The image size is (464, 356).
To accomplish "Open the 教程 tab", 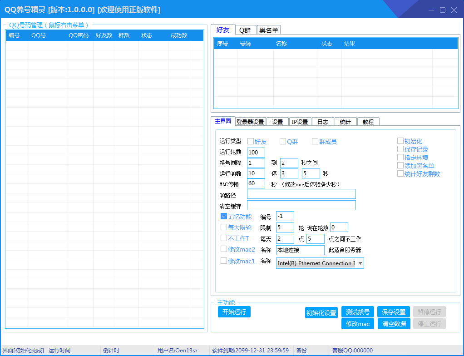I will pyautogui.click(x=368, y=122).
